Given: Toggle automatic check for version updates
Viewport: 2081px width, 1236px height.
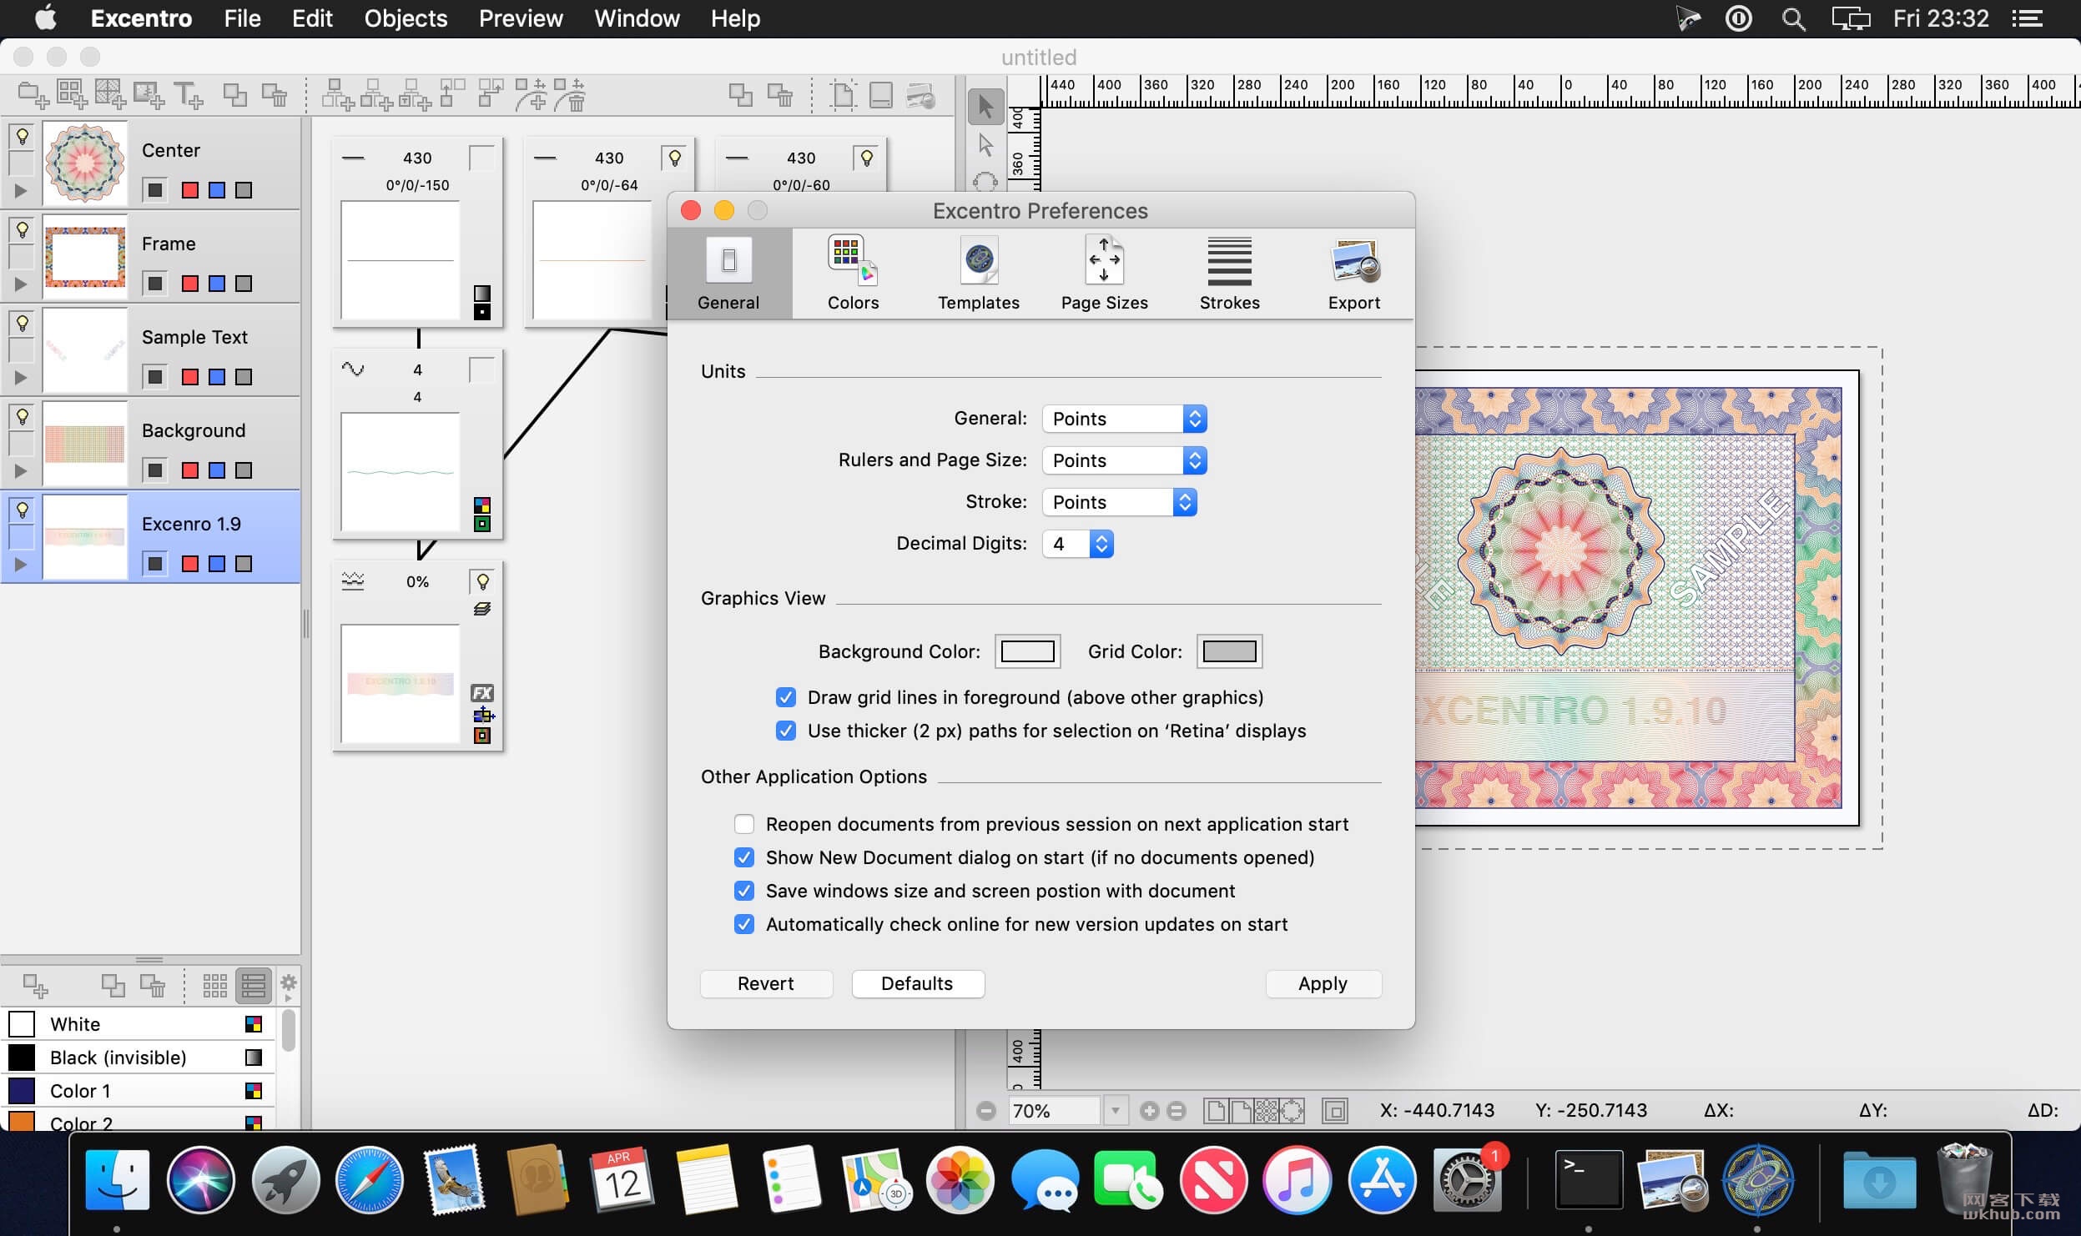Looking at the screenshot, I should pyautogui.click(x=743, y=924).
